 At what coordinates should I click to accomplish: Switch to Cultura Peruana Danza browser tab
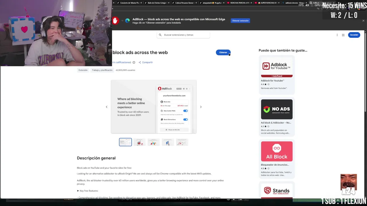(x=184, y=3)
